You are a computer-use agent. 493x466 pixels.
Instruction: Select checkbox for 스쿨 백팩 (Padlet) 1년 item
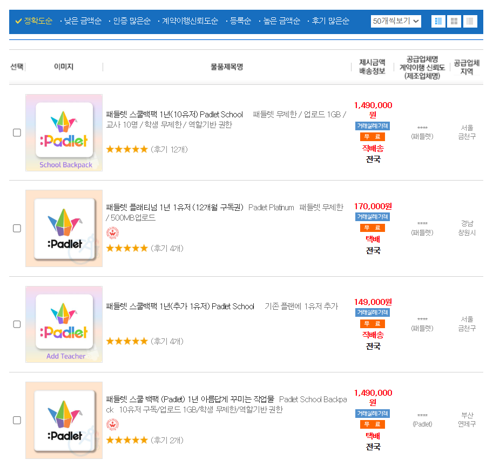(x=17, y=420)
